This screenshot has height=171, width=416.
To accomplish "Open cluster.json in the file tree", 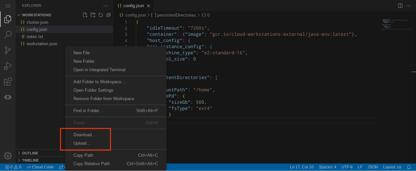I will pos(37,22).
